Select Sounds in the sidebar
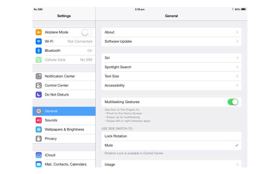Viewport: 271px width, 174px height. (x=64, y=120)
